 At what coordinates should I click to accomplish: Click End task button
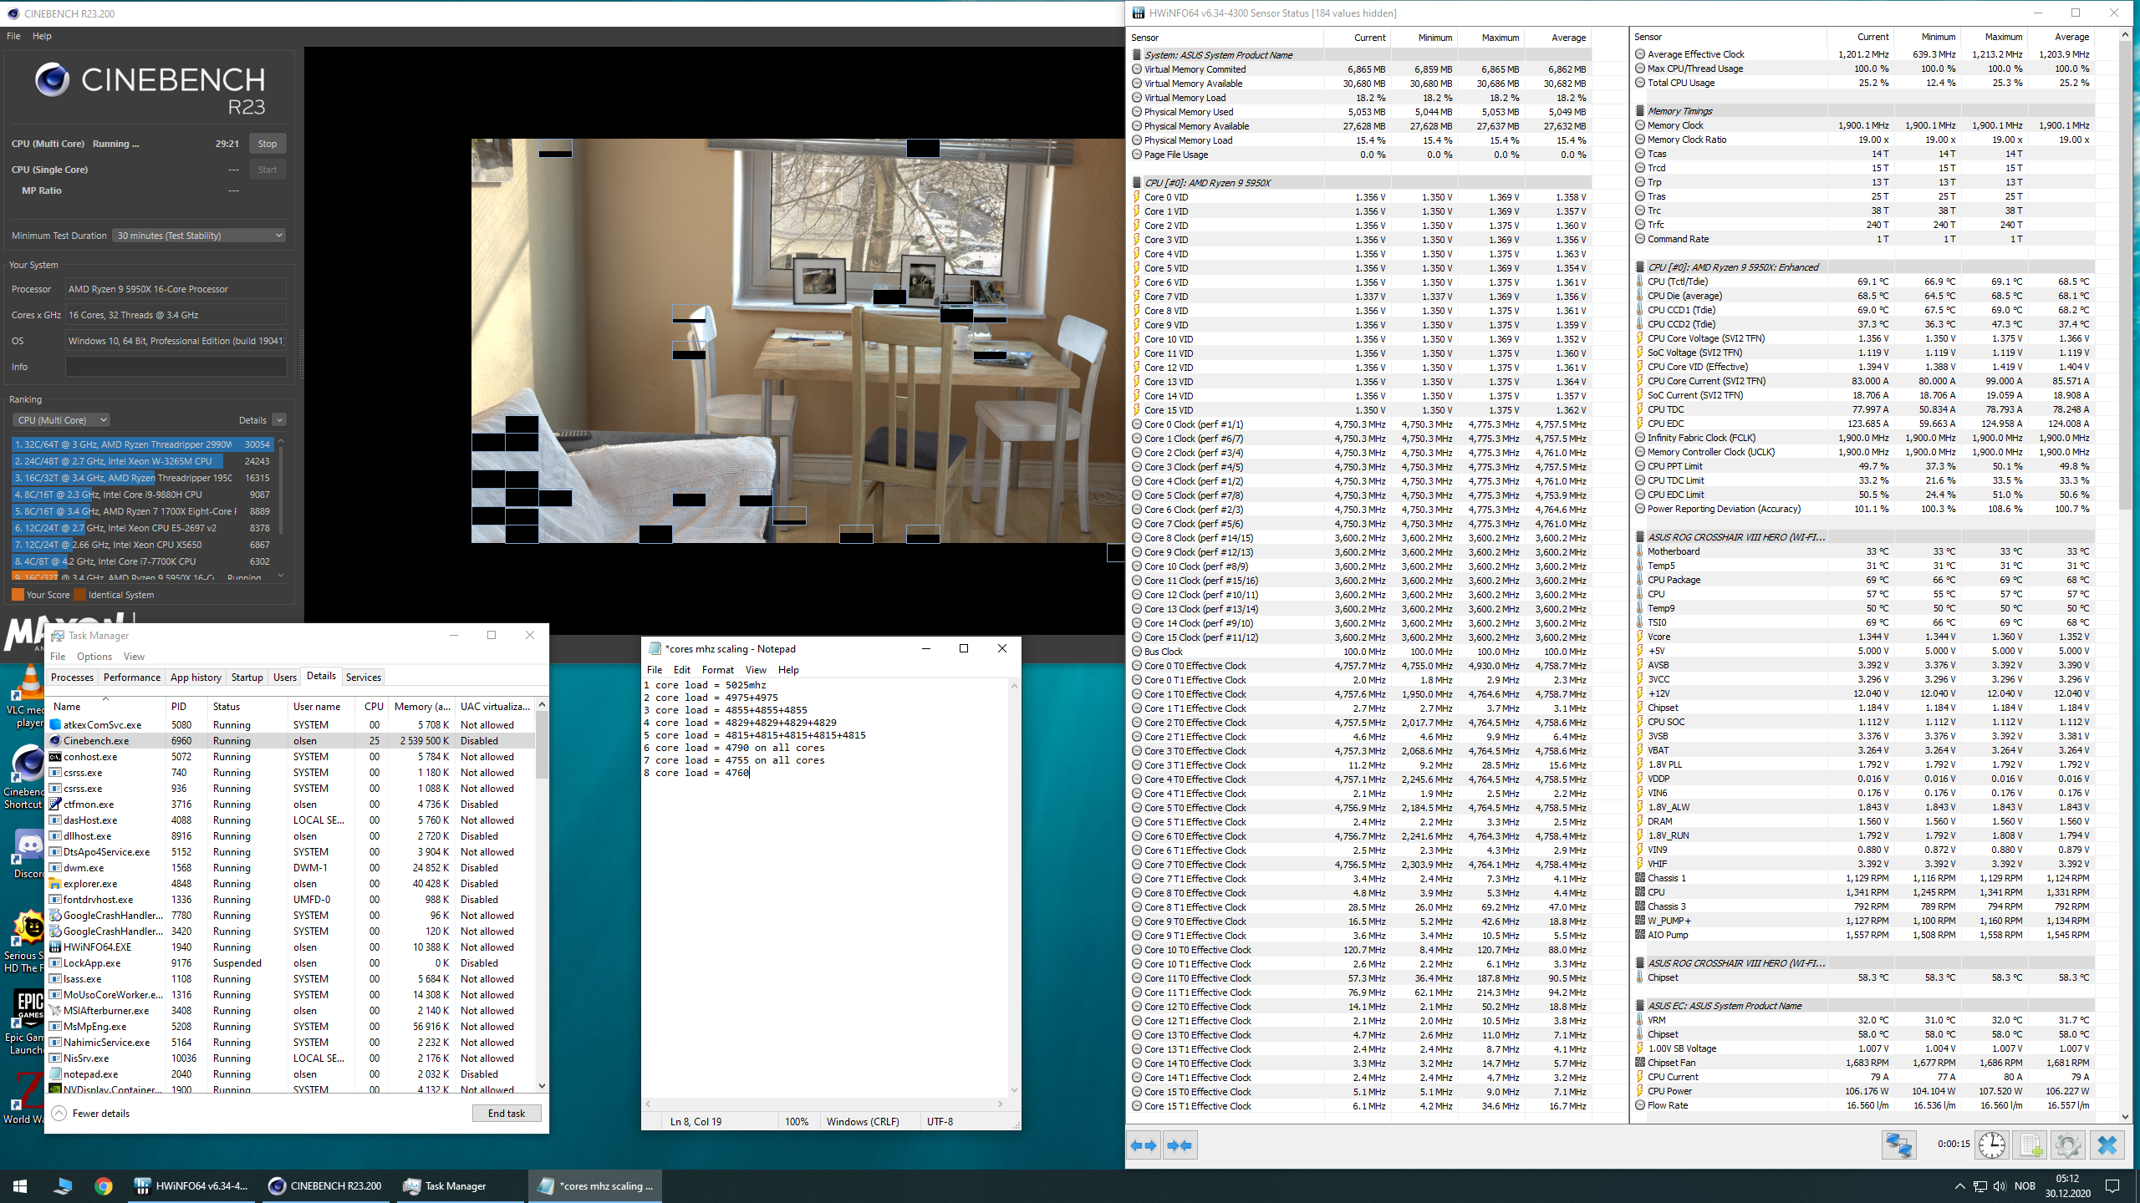pos(507,1113)
